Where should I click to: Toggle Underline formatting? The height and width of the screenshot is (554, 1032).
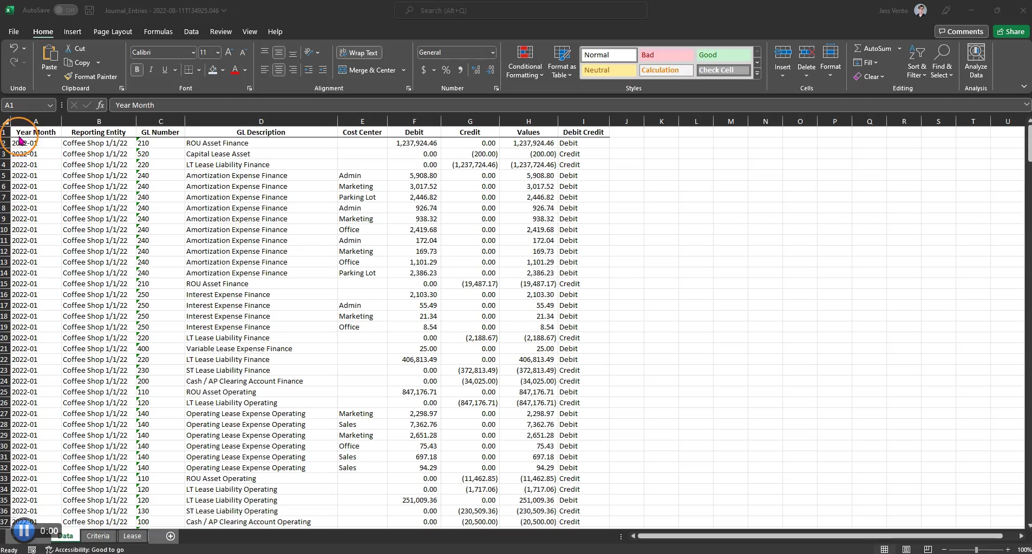tap(165, 70)
